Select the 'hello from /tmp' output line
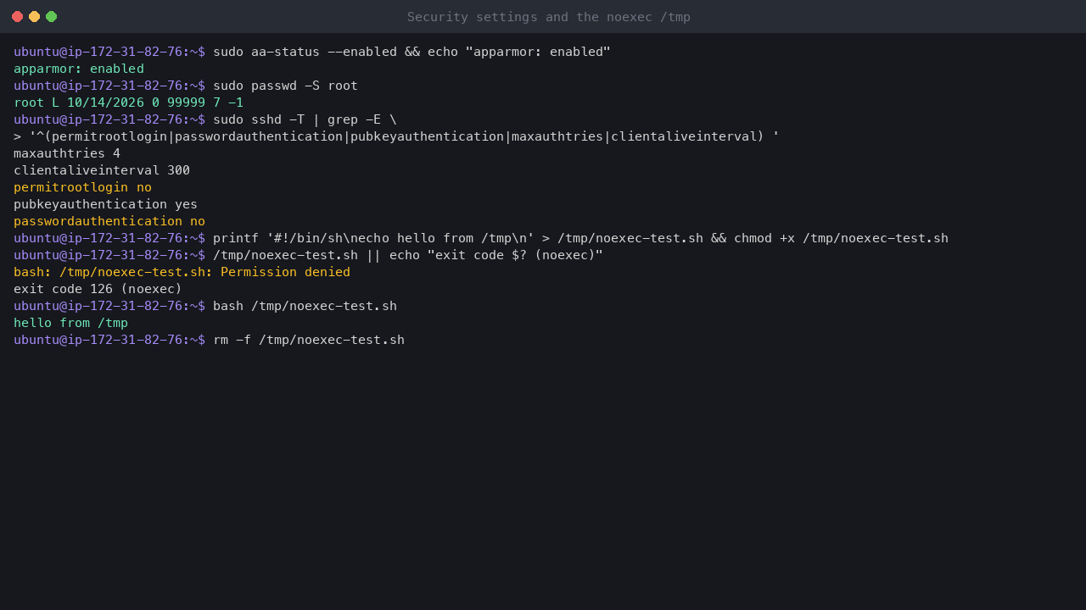The height and width of the screenshot is (610, 1086). [70, 323]
